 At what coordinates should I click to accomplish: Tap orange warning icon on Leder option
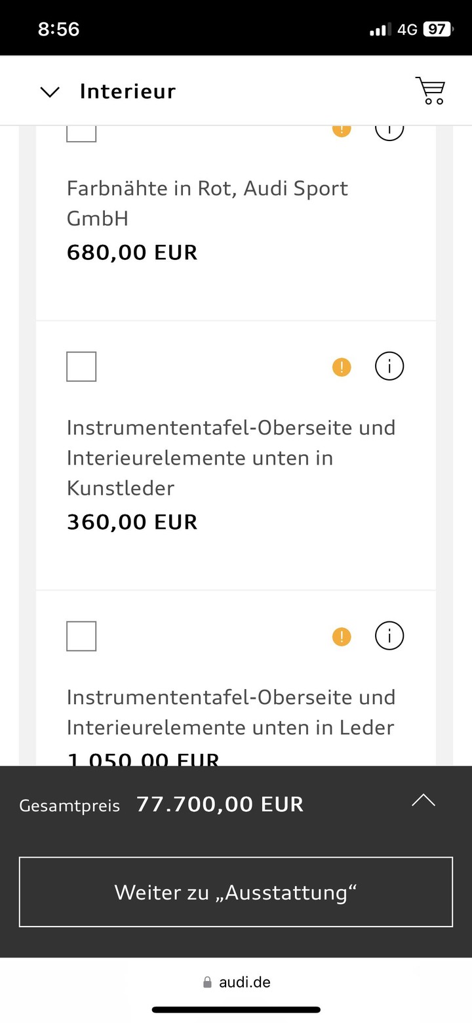point(342,637)
